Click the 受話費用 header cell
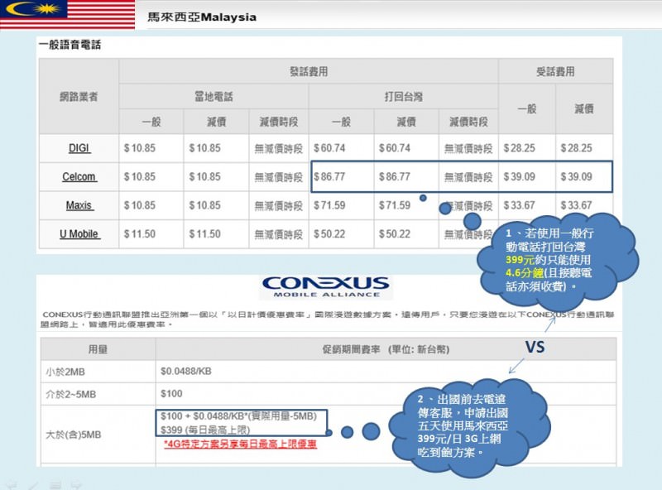Viewport: 662px width, 490px height. point(555,72)
